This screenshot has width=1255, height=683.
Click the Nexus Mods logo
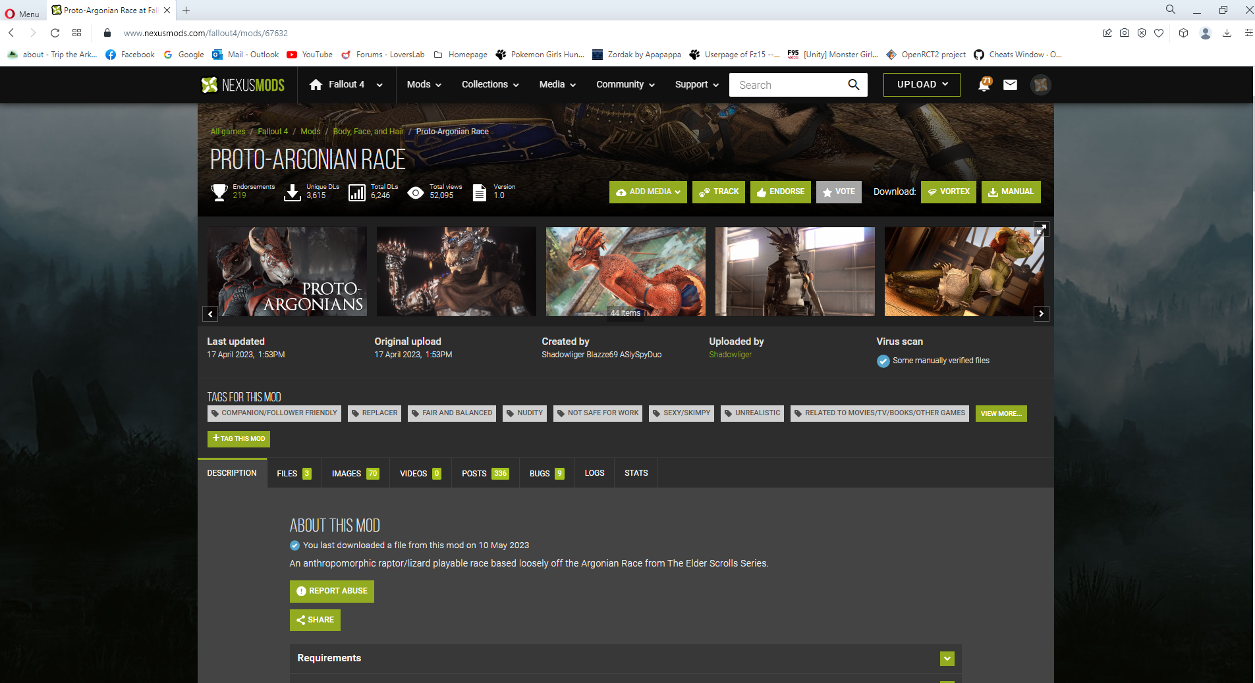242,85
